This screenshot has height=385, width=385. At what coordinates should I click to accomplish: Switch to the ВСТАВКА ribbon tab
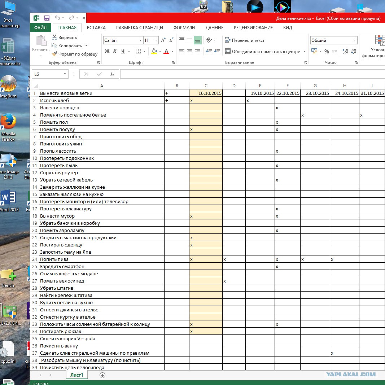pyautogui.click(x=96, y=28)
